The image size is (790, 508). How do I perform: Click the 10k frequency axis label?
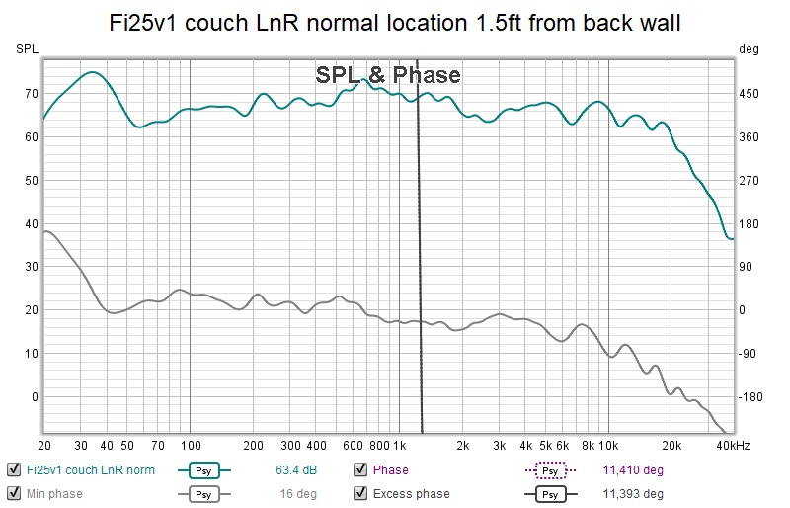pos(608,446)
